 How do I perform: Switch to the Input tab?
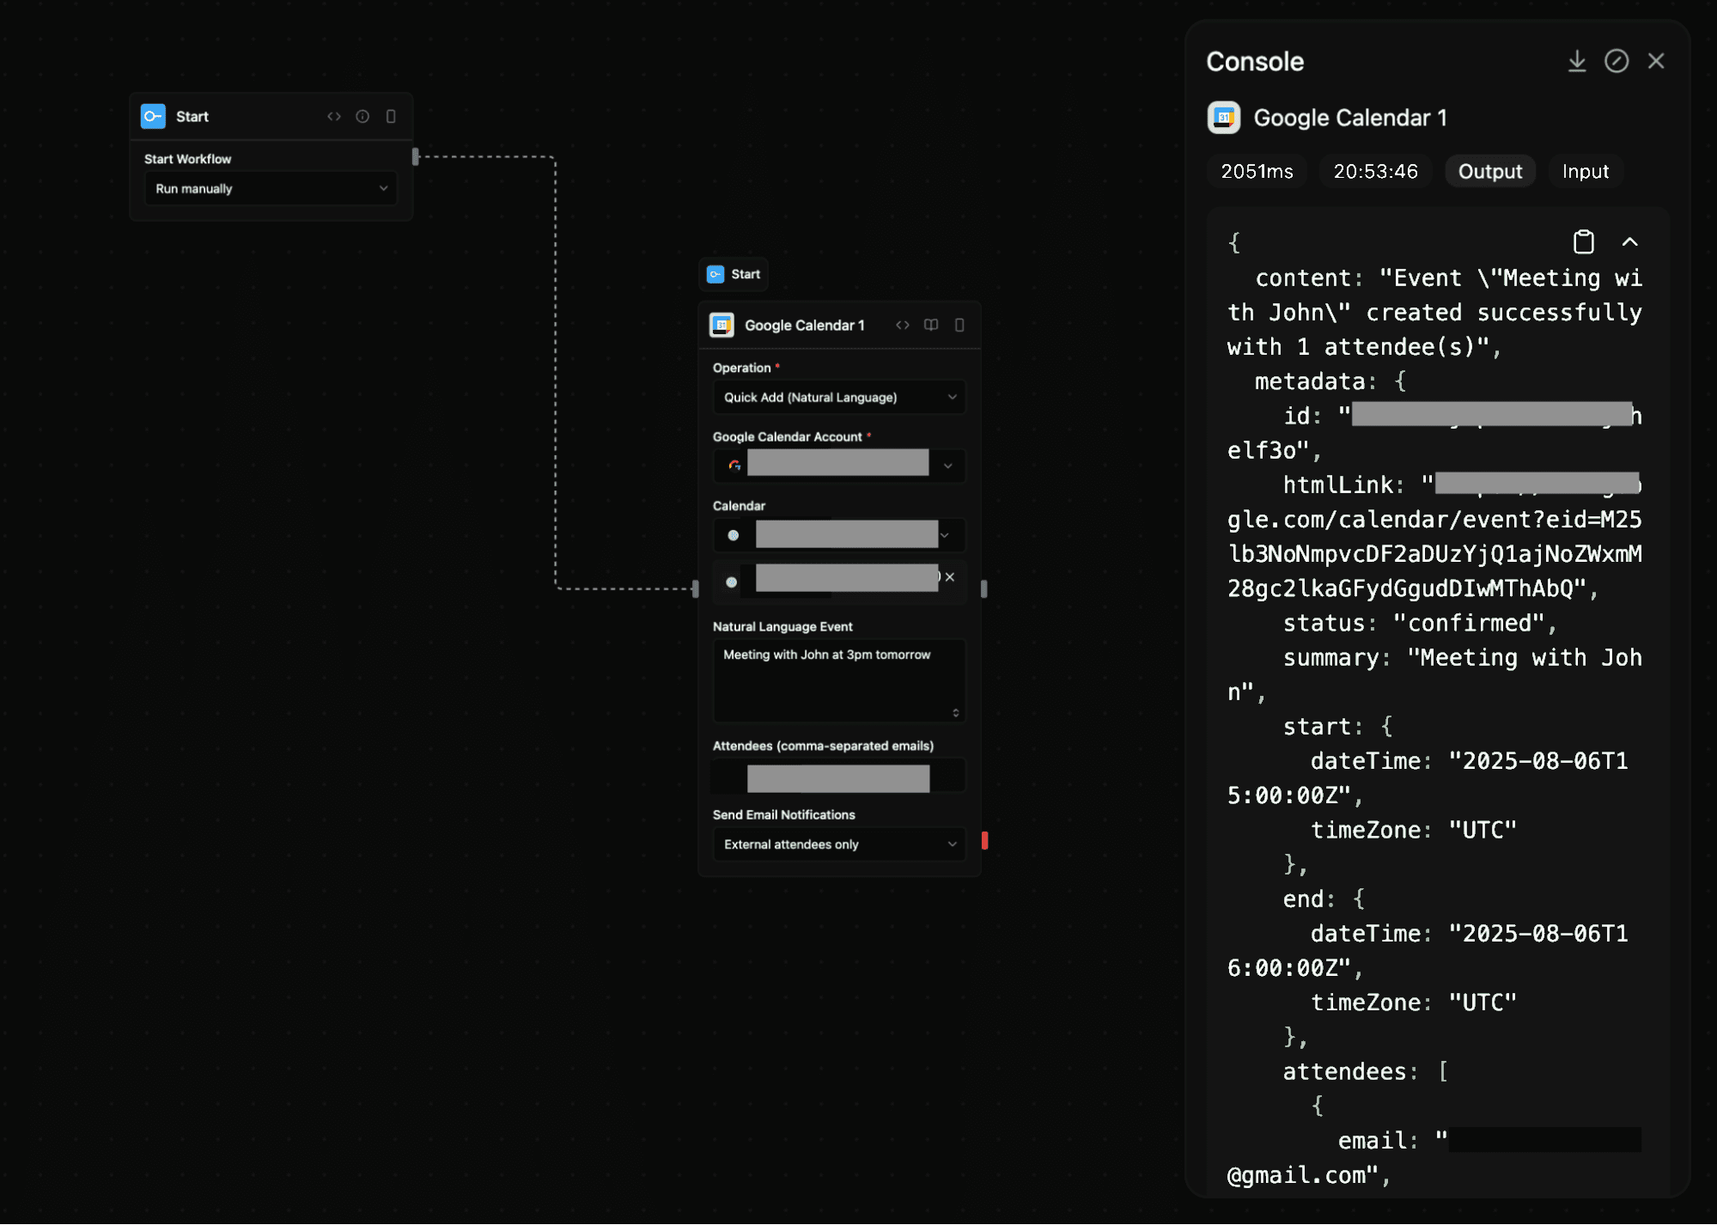(1585, 171)
